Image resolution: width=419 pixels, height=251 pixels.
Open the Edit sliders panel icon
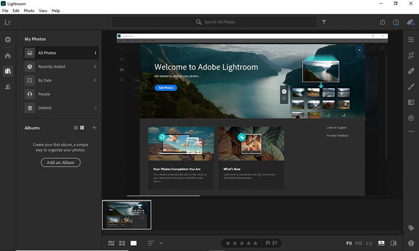411,39
